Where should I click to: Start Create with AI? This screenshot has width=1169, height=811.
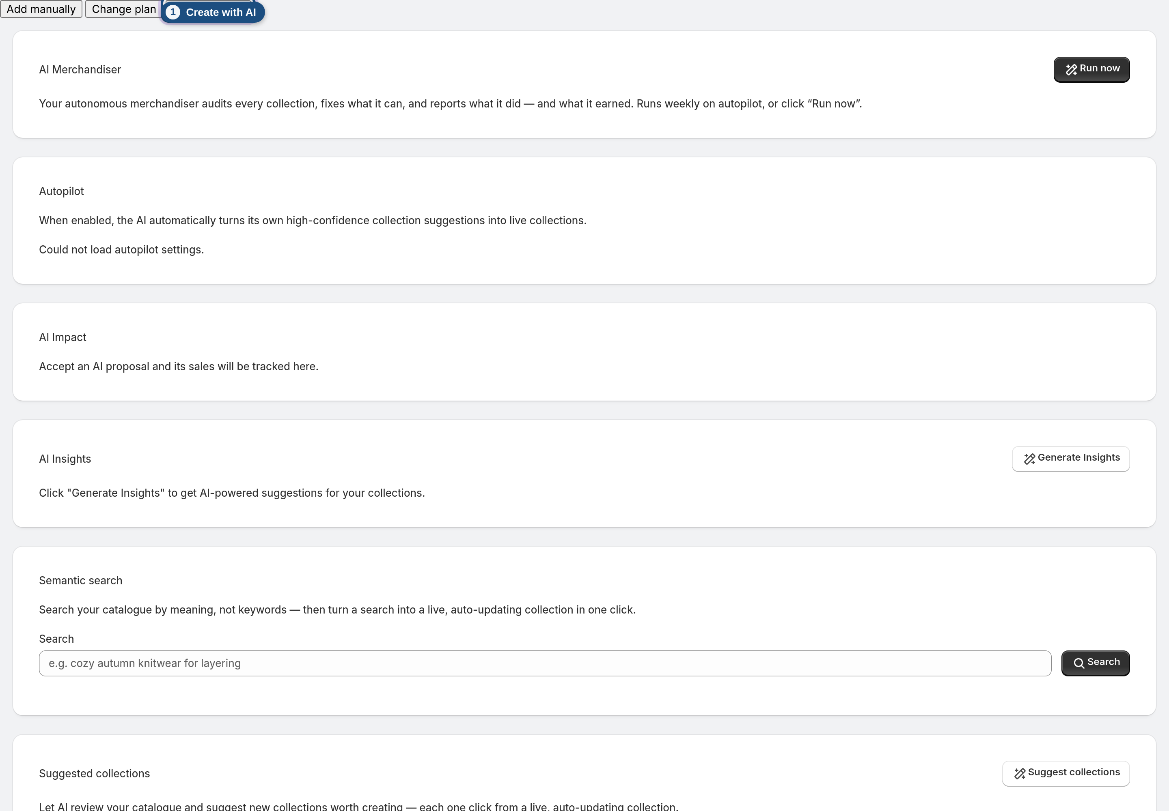pyautogui.click(x=213, y=12)
